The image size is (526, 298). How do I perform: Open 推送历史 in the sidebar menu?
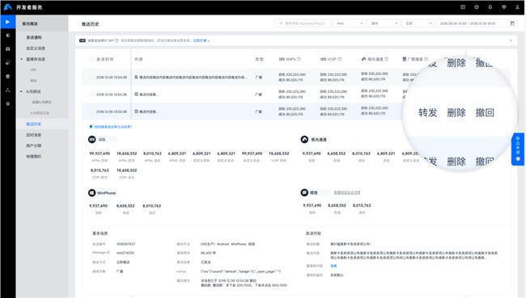pos(33,124)
